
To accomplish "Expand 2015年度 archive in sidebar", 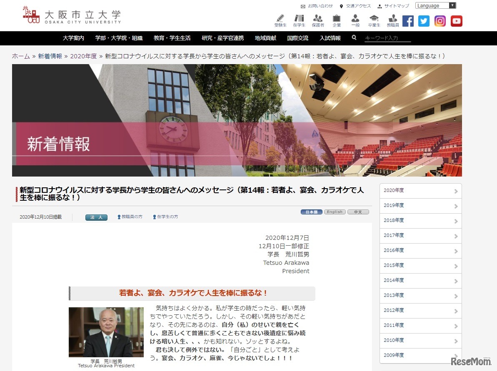I will [421, 266].
